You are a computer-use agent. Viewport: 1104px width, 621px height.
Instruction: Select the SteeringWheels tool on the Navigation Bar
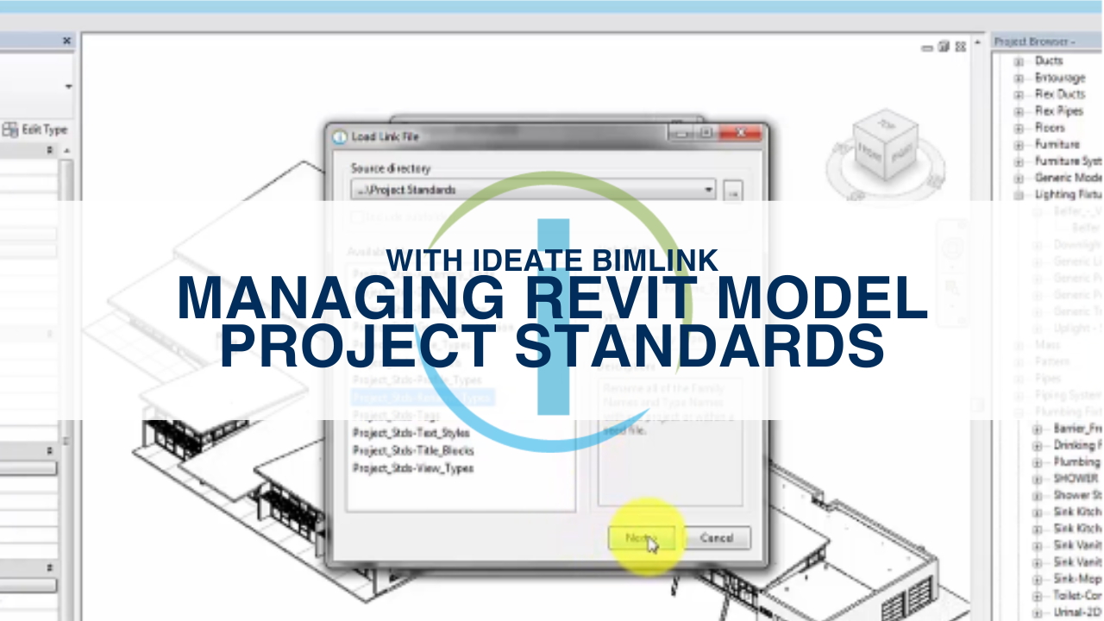953,246
